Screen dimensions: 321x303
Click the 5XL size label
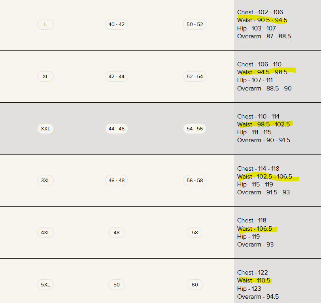point(45,284)
